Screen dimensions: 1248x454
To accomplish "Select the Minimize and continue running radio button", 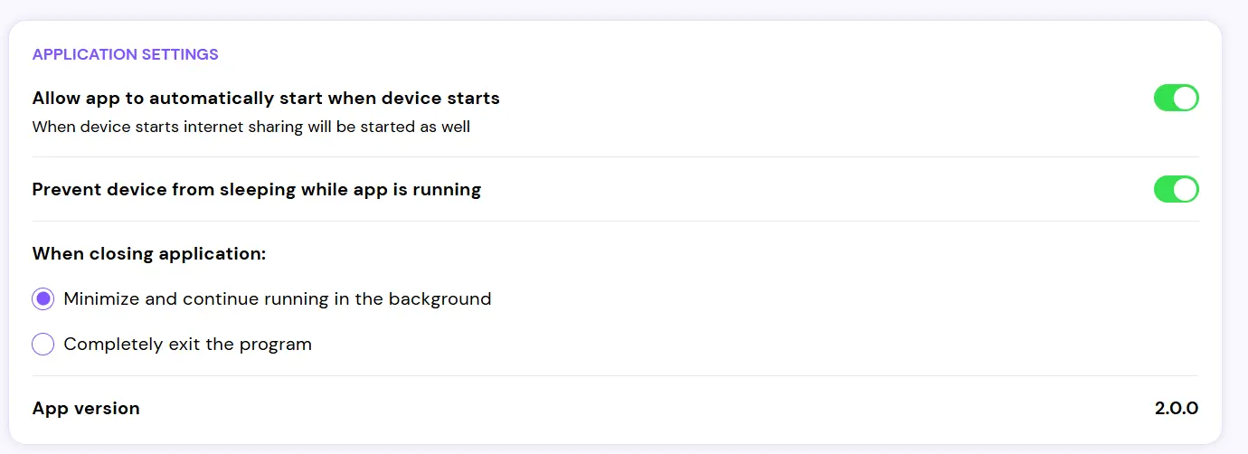I will [43, 298].
